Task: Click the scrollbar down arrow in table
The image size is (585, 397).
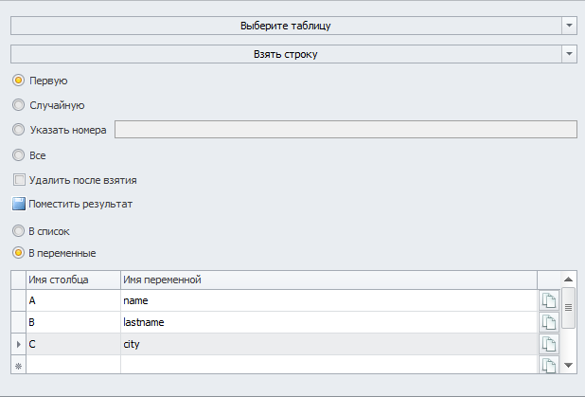Action: tap(568, 365)
